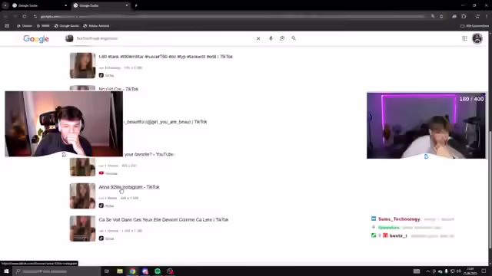Open Ca Se Voit Dans Ces Yeux result
Image resolution: width=492 pixels, height=276 pixels.
tap(164, 220)
